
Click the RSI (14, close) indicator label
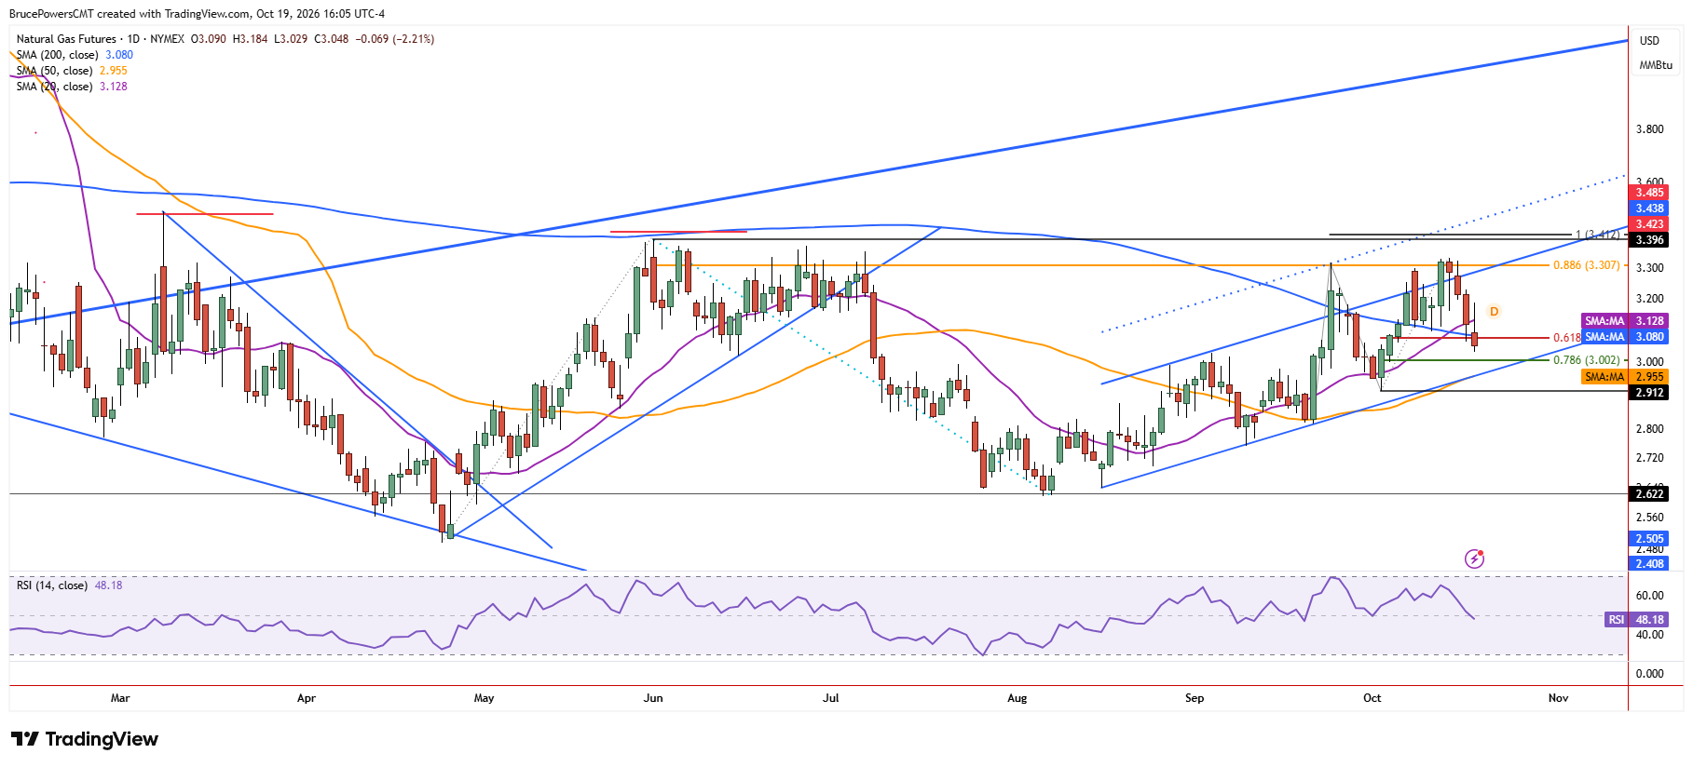(x=52, y=585)
